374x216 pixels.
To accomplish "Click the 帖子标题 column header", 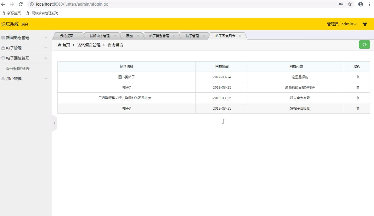I will click(x=127, y=67).
